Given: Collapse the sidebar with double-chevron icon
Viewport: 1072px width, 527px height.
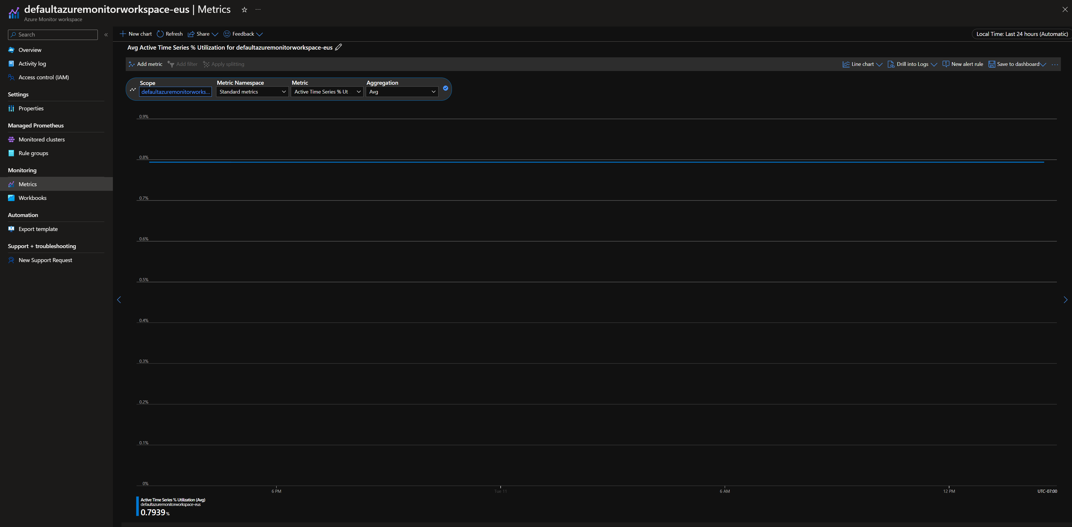Looking at the screenshot, I should point(106,35).
